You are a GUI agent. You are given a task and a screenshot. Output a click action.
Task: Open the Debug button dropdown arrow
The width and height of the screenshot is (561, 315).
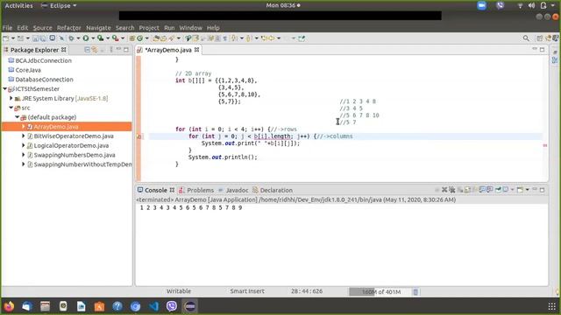click(78, 38)
